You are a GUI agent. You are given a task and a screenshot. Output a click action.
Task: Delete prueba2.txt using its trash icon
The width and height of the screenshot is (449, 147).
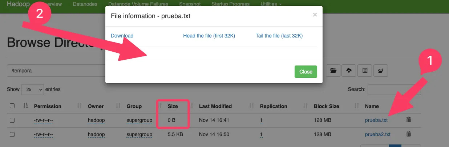409,134
